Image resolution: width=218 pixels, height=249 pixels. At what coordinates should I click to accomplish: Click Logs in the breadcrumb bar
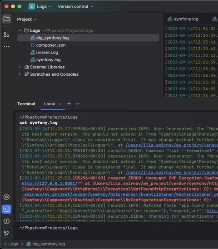point(13,244)
